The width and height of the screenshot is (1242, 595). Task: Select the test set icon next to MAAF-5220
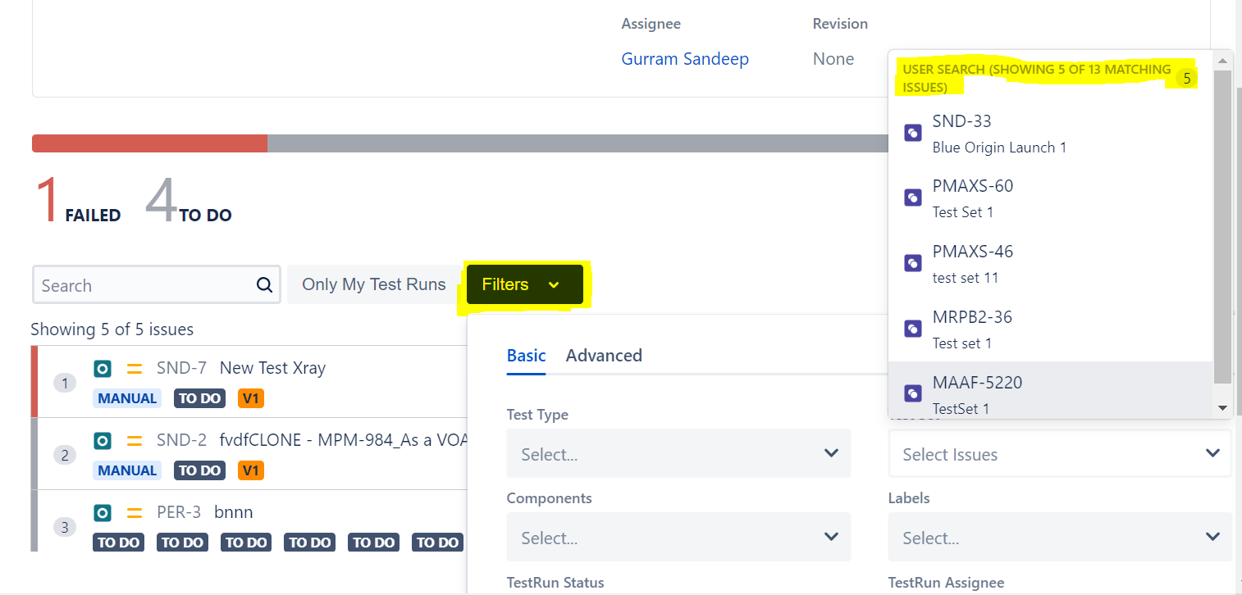913,393
